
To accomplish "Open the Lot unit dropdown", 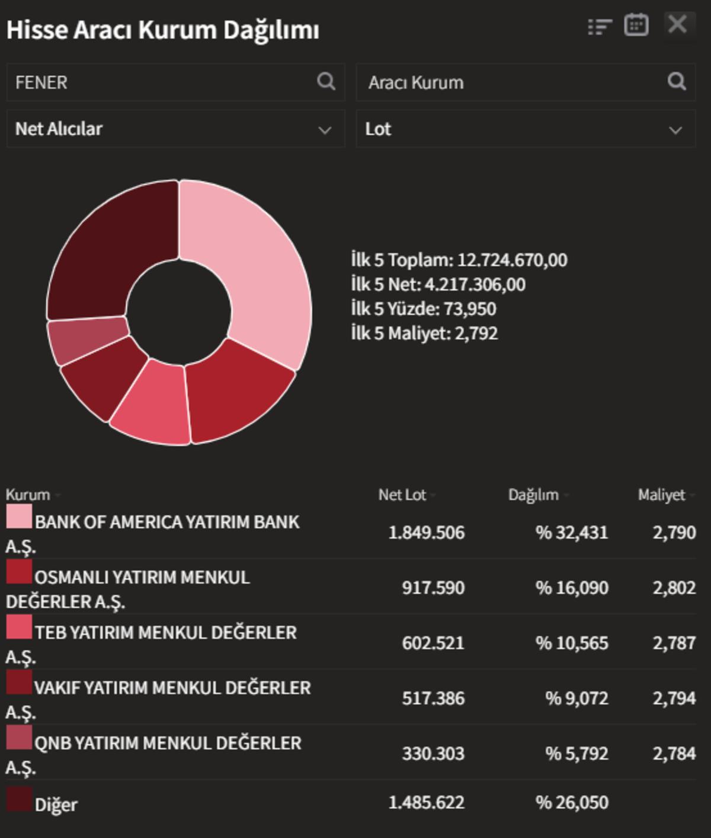I will 674,129.
